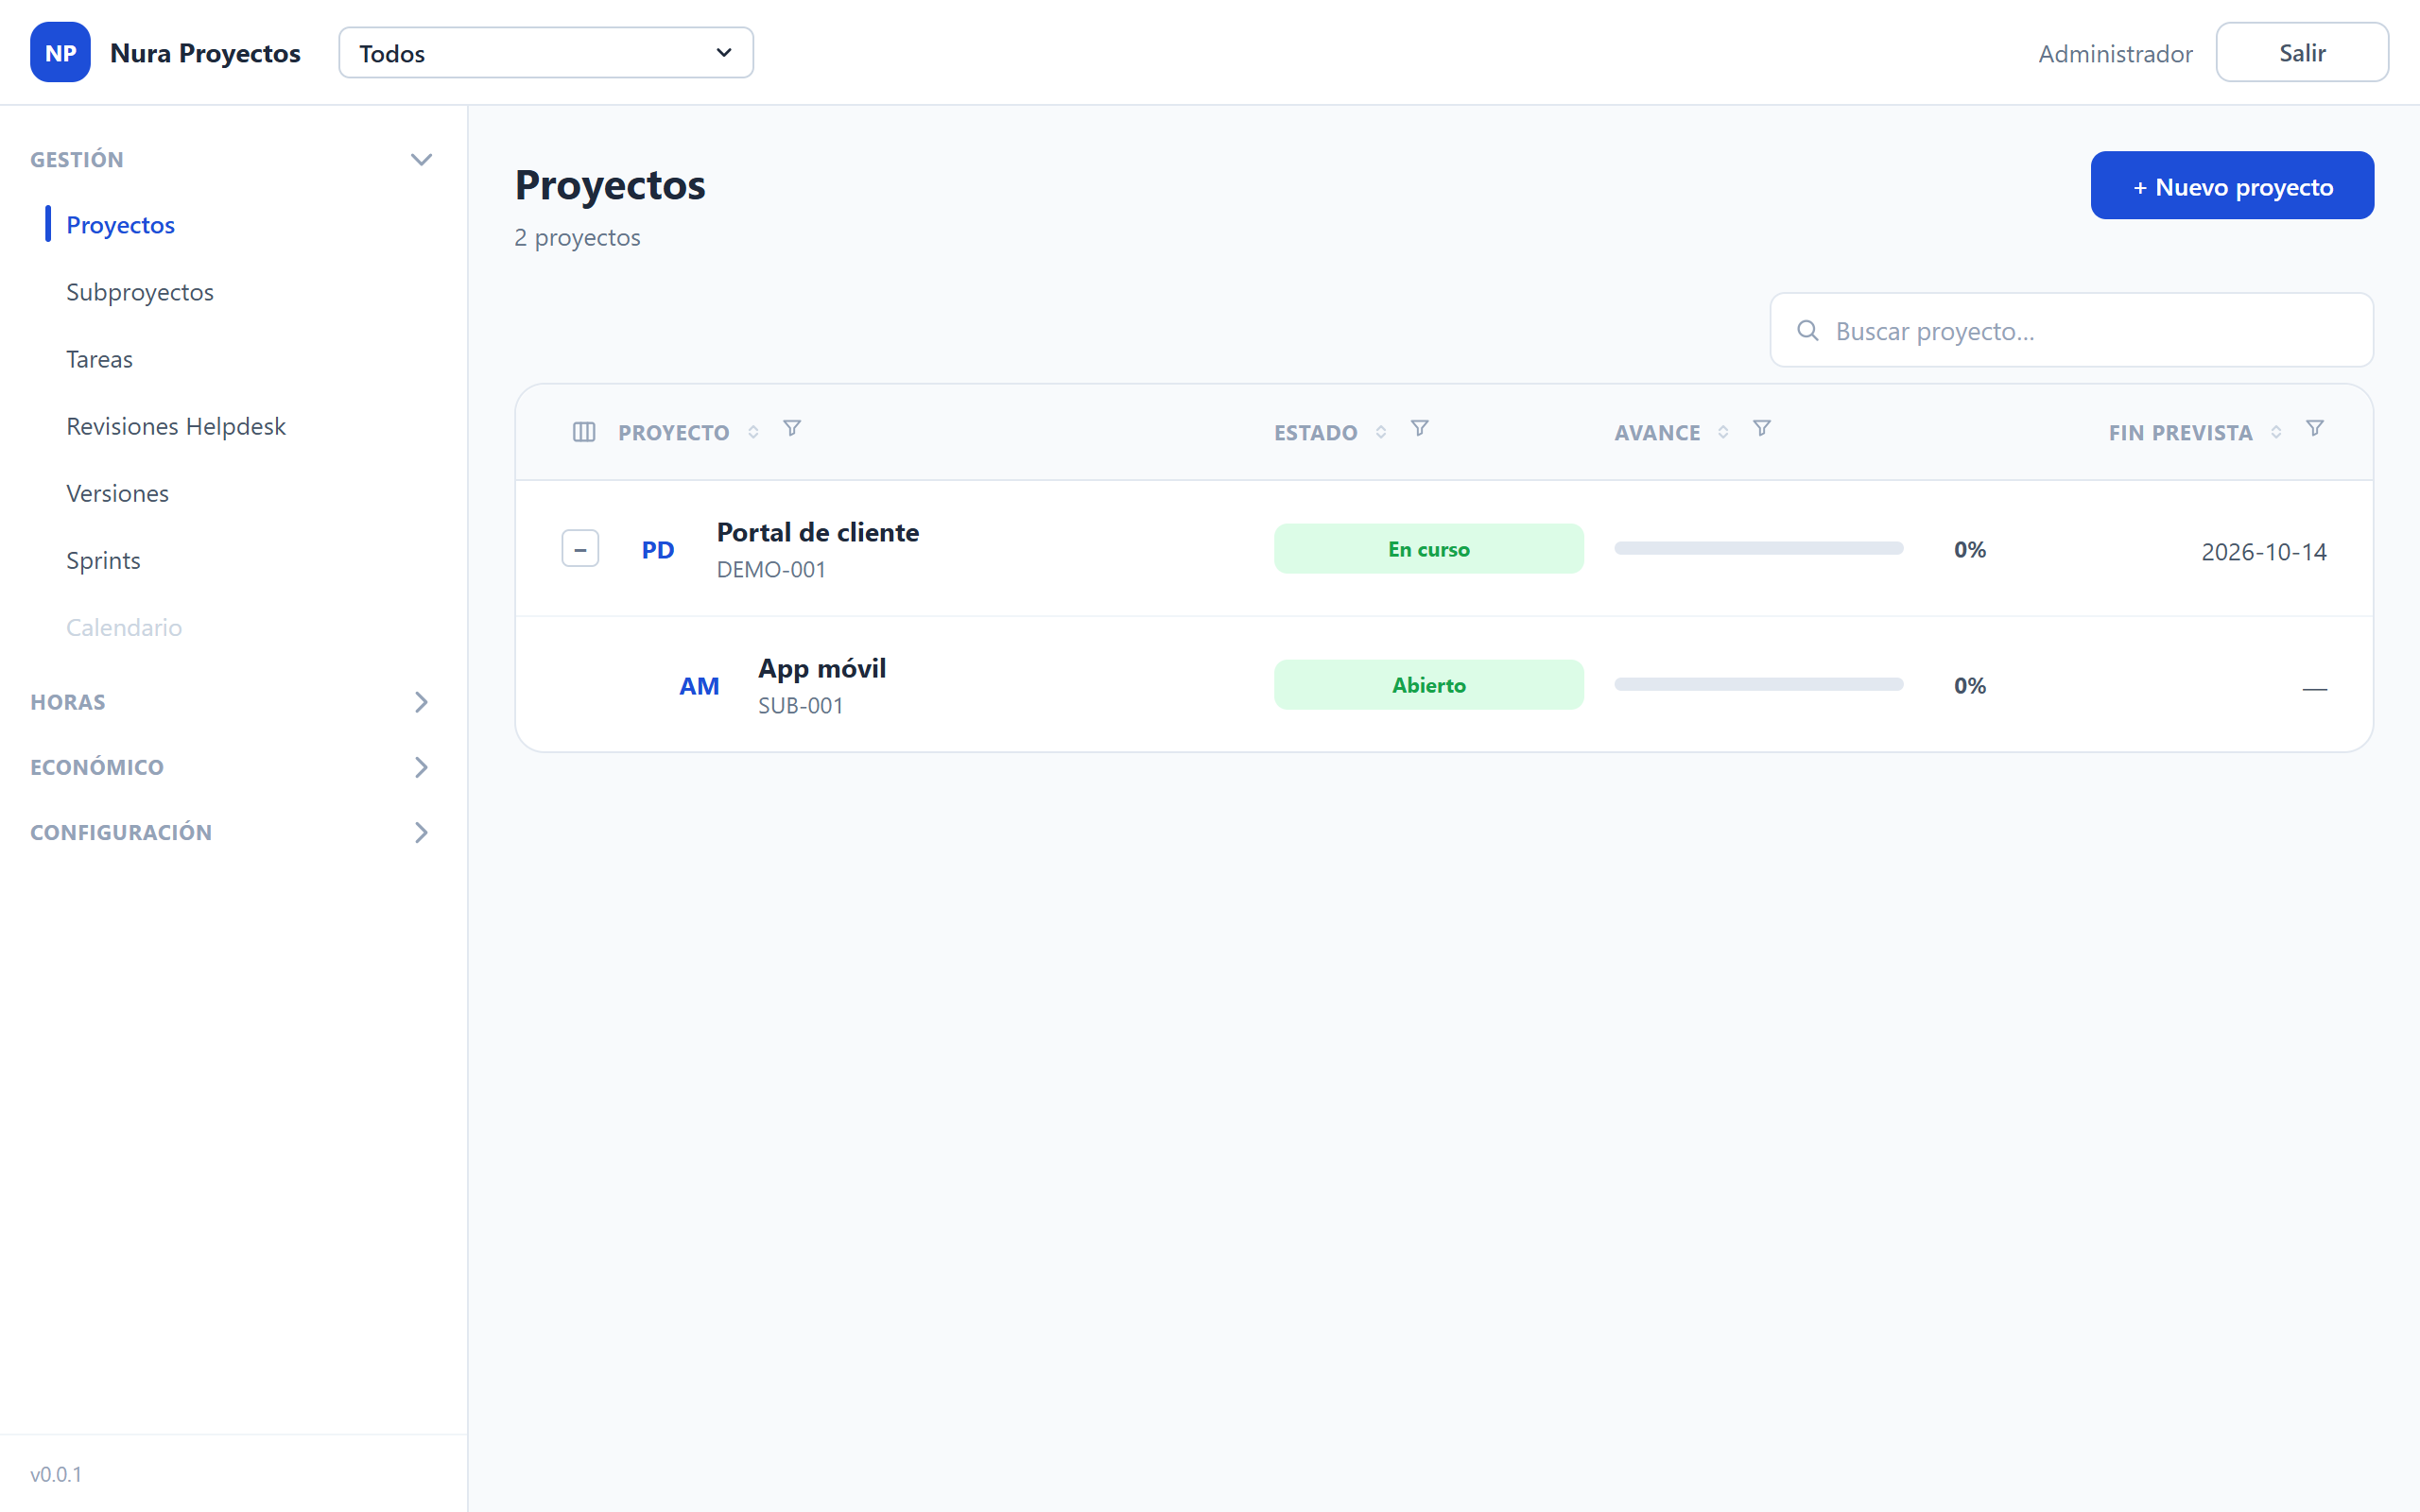Open Subproyectos in the sidebar
2420x1512 pixels.
[140, 292]
